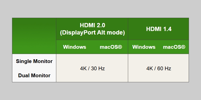Click the gray background below the table
The image size is (201, 100).
coord(100,91)
